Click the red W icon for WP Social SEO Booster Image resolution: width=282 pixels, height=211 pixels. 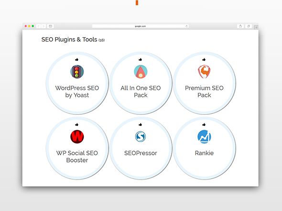(x=77, y=137)
